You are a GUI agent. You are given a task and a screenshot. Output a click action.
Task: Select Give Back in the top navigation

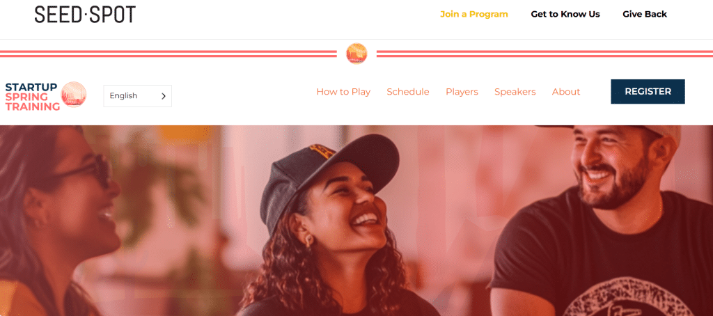(645, 14)
